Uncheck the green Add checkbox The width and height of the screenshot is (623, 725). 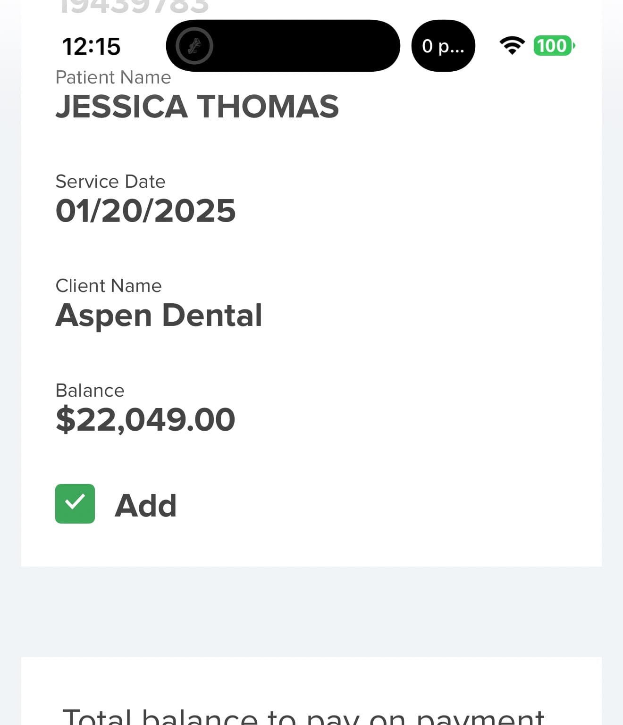(x=75, y=504)
